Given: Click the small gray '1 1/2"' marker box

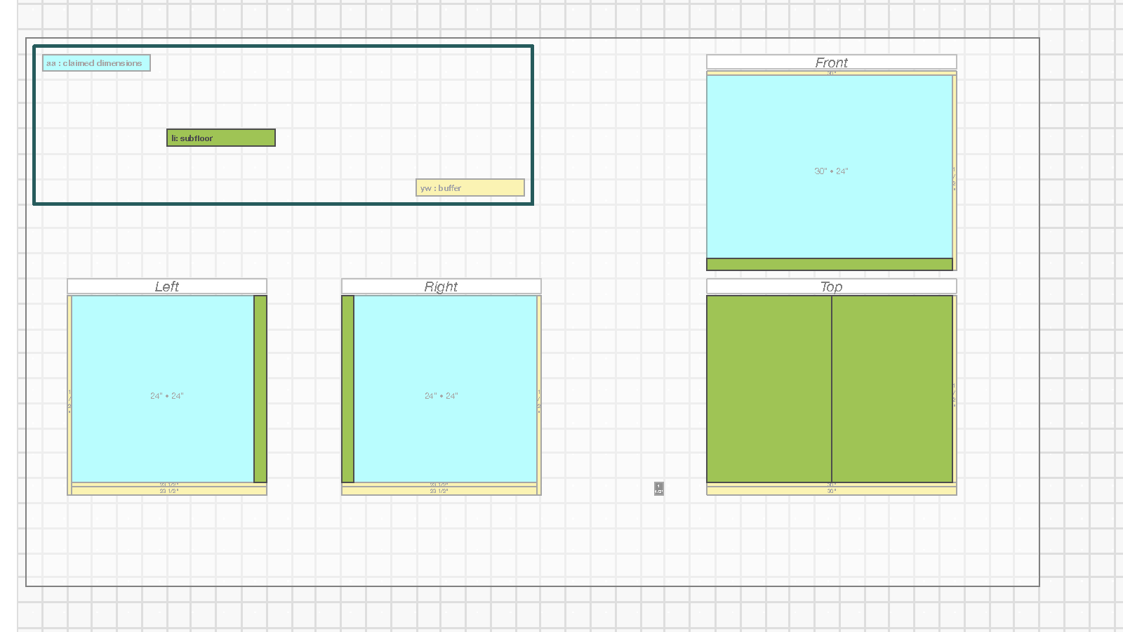Looking at the screenshot, I should click(x=658, y=488).
